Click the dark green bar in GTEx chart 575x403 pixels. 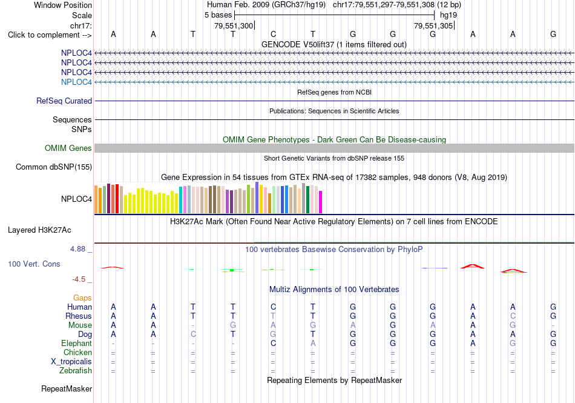(x=307, y=199)
